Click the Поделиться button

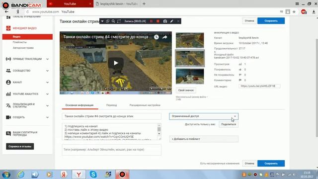coord(229,124)
